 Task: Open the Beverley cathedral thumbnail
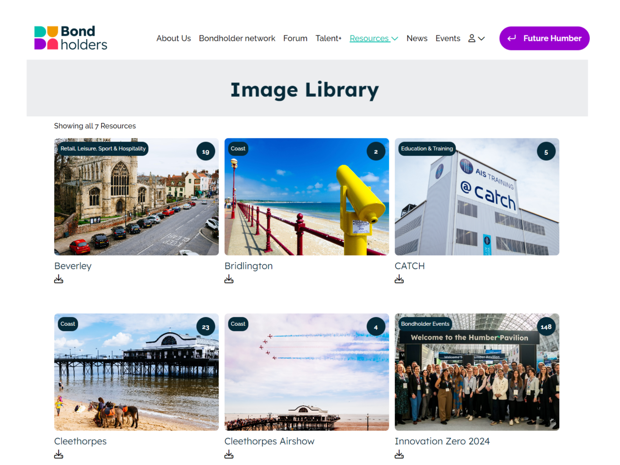[136, 200]
